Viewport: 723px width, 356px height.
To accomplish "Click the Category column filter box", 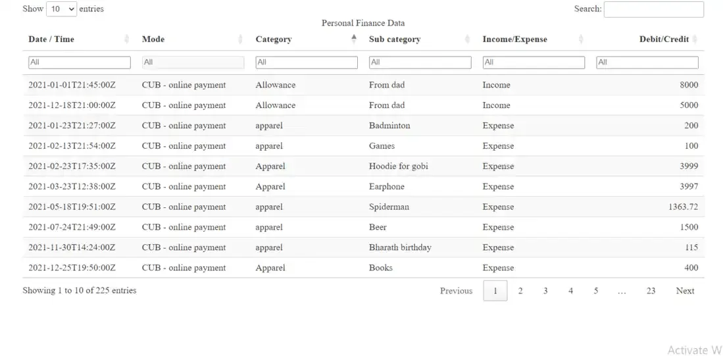I will pos(307,63).
